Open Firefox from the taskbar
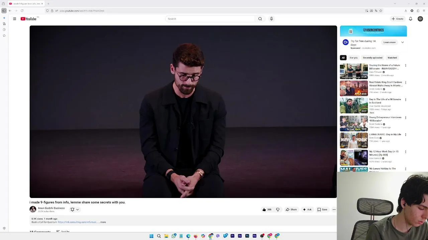This screenshot has width=428, height=240. [196, 236]
